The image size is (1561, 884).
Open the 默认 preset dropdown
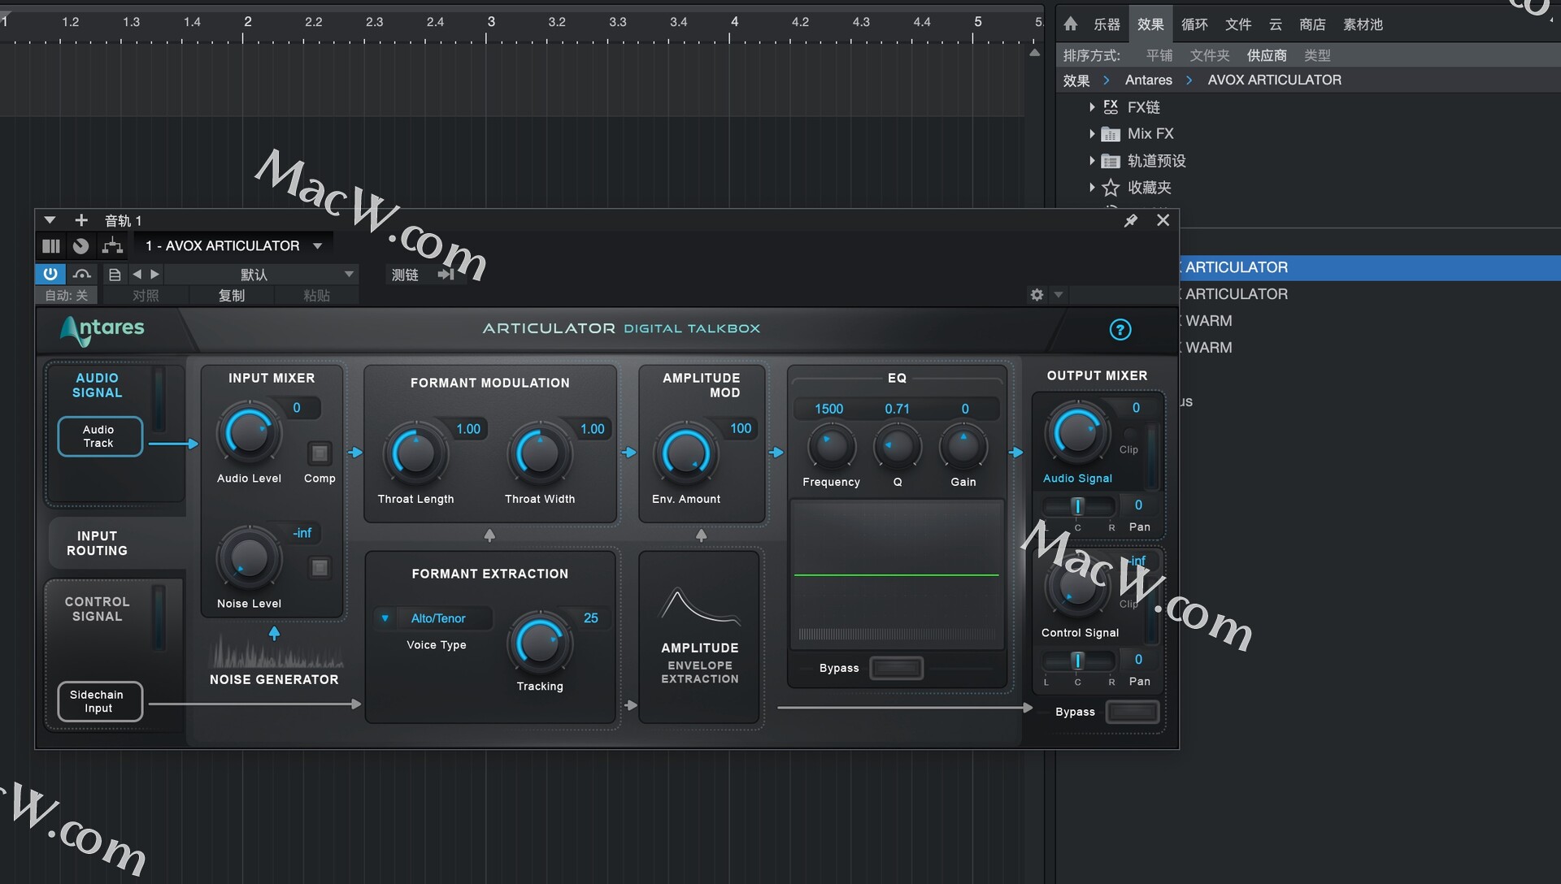[x=262, y=275]
